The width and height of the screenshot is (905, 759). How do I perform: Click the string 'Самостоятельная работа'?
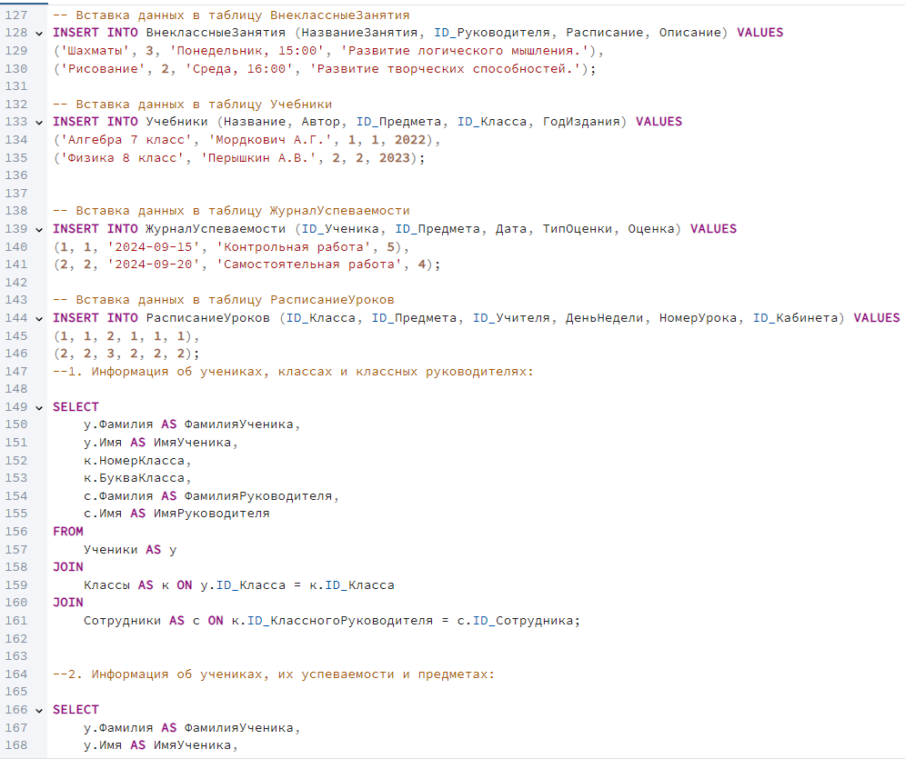coord(309,265)
